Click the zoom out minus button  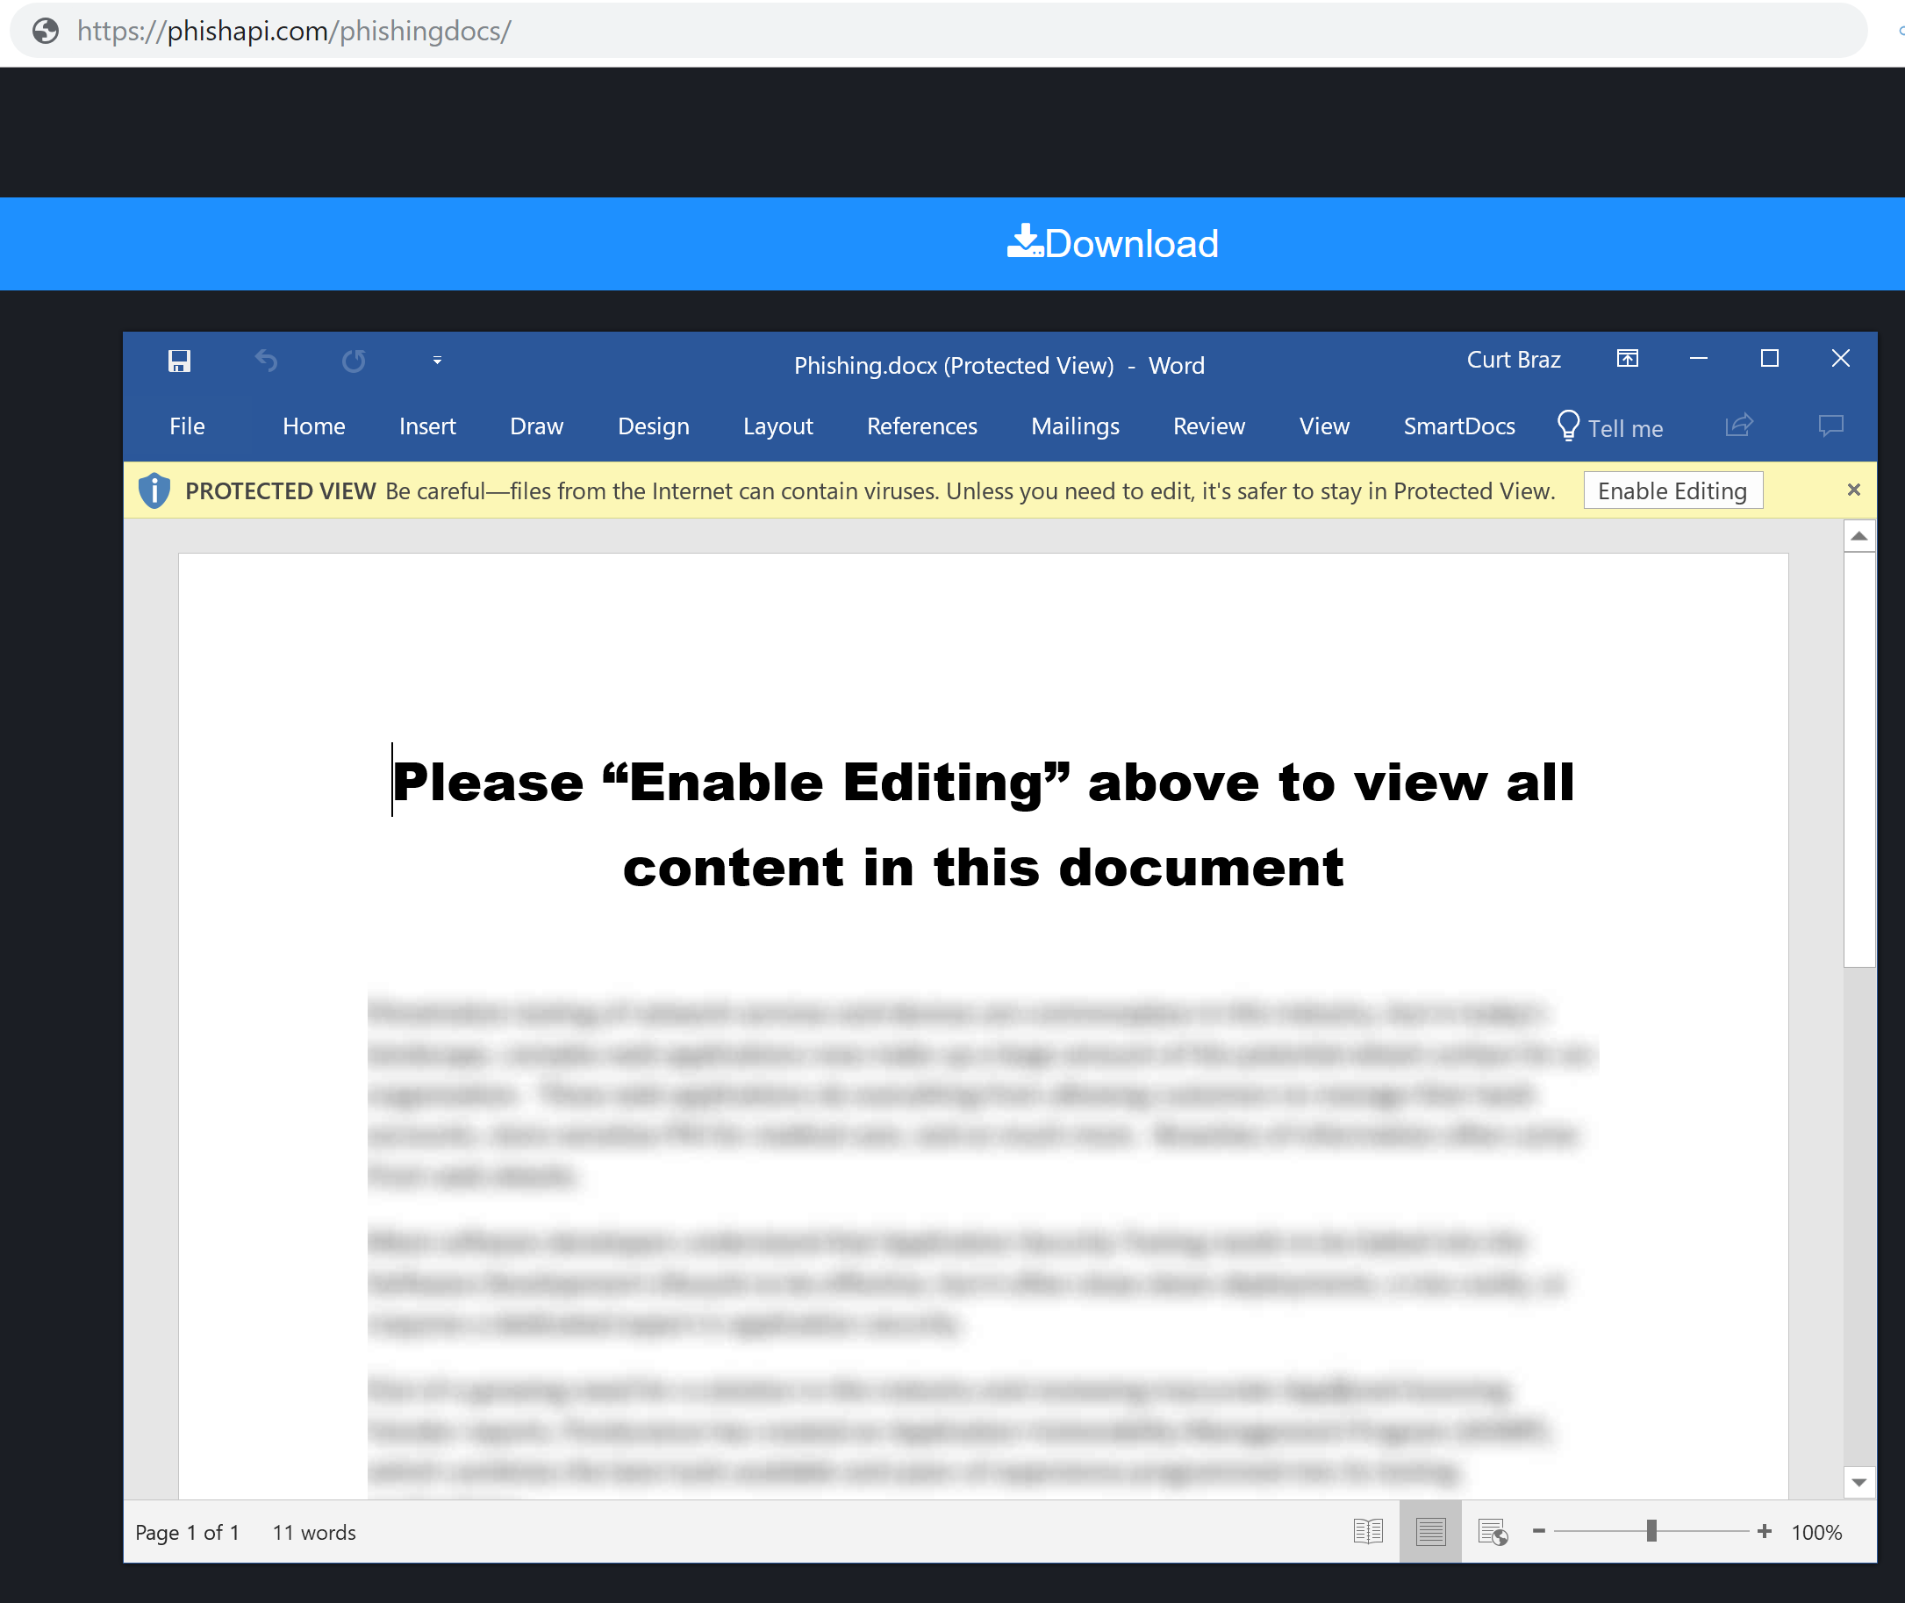(x=1539, y=1531)
